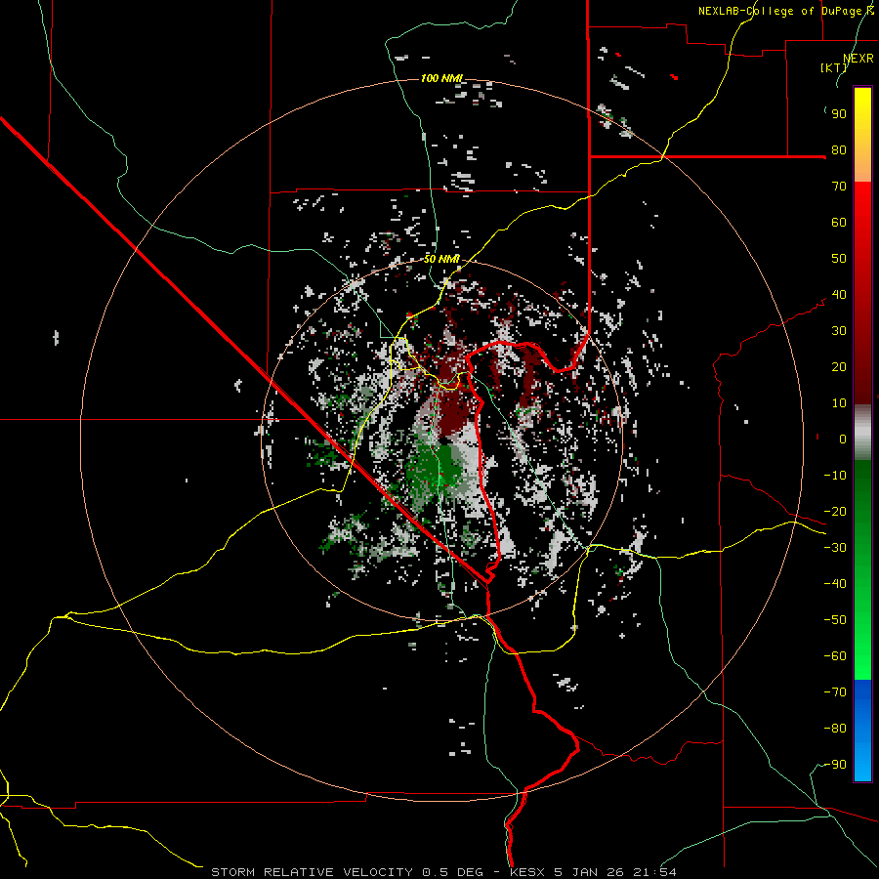This screenshot has height=879, width=879.
Task: Click the -90 value on the velocity scale
Action: click(835, 765)
